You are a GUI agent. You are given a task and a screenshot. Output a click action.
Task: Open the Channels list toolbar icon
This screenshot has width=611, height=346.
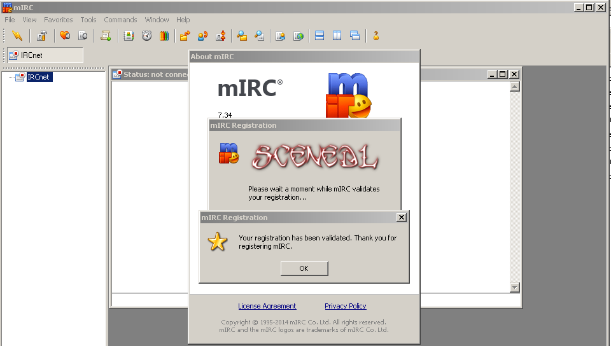(x=83, y=36)
